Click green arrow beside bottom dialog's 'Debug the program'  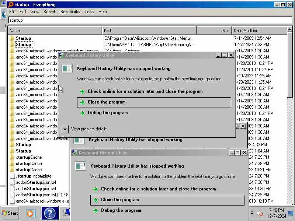(x=96, y=210)
